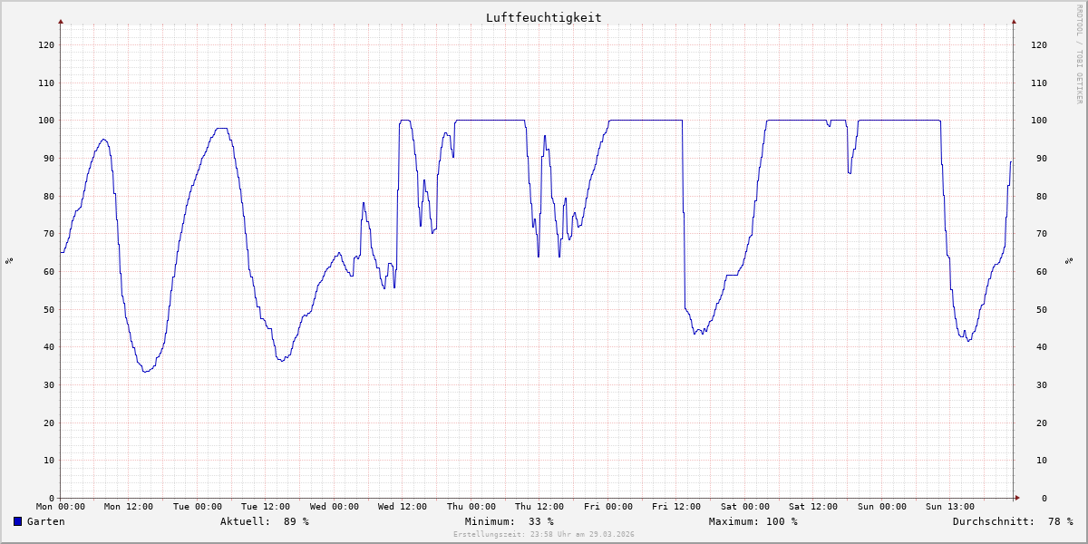Click the Minimum 33 % statistic
Image resolution: width=1088 pixels, height=544 pixels.
[x=509, y=521]
